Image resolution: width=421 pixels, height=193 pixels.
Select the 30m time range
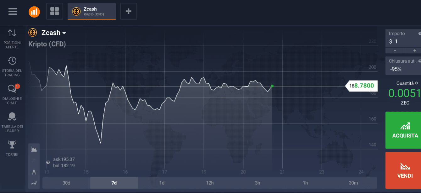[x=353, y=183]
